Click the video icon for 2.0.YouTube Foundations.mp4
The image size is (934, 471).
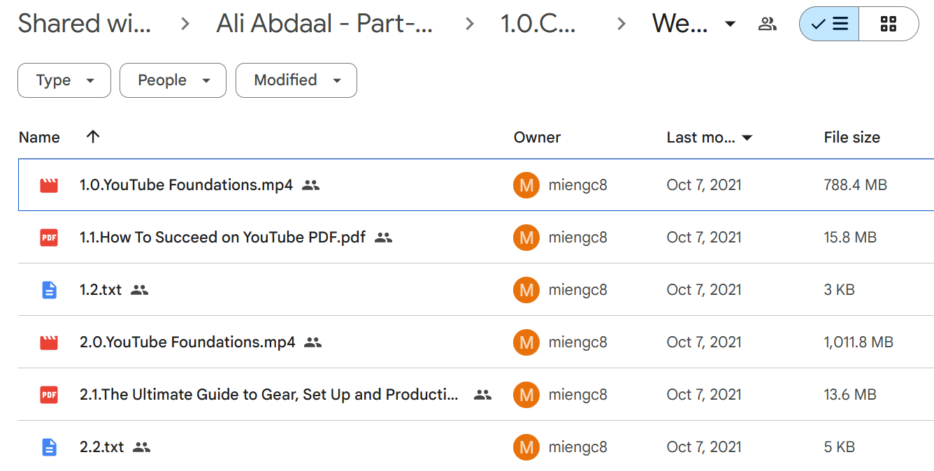pos(49,342)
